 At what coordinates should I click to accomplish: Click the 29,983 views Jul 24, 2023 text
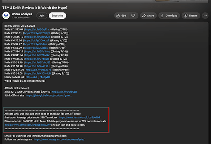click(20, 26)
